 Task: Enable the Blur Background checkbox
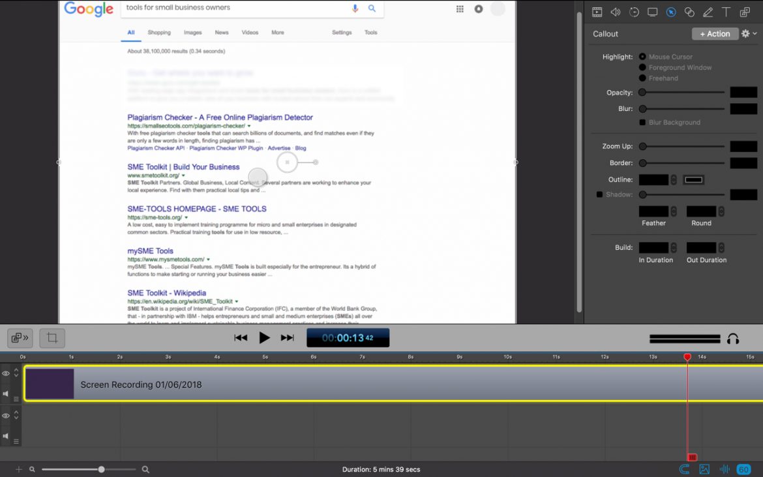642,122
